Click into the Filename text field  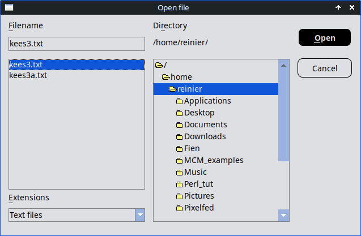[77, 44]
